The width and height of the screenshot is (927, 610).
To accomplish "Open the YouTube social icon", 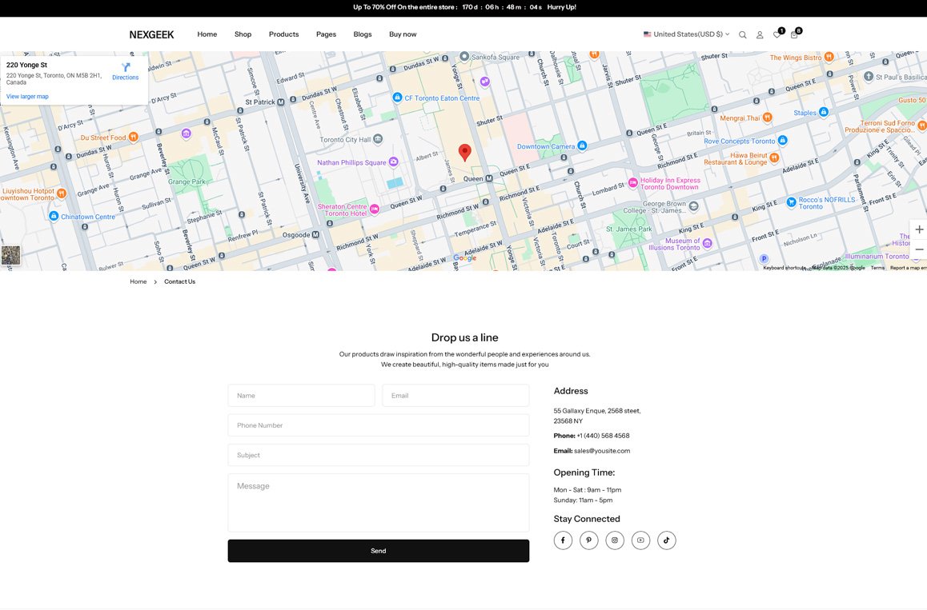I will tap(640, 540).
